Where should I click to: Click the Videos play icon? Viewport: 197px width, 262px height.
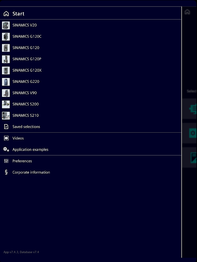(6, 138)
